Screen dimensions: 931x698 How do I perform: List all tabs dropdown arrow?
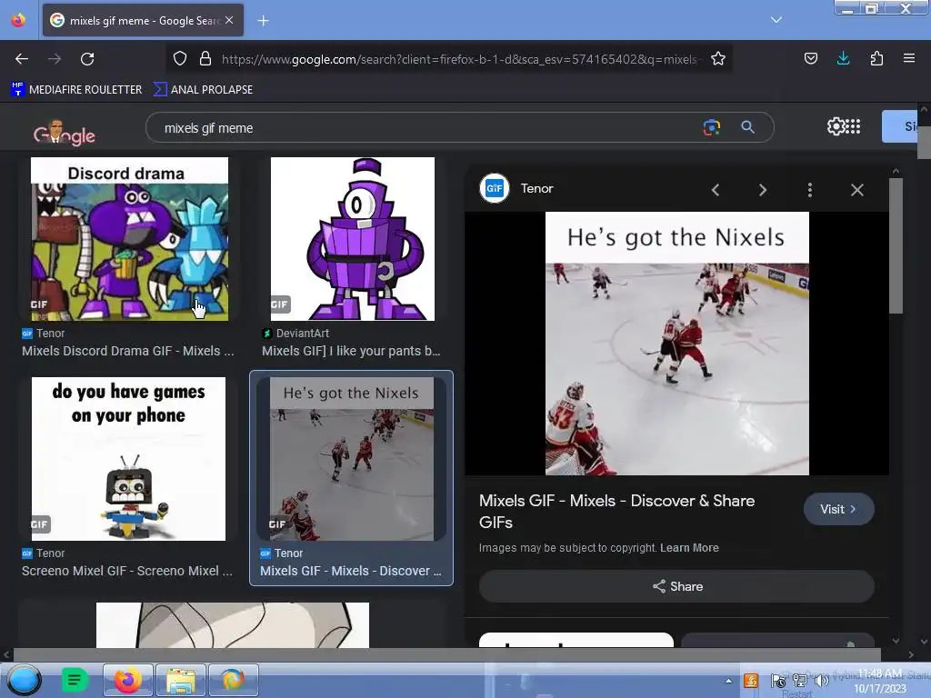(x=776, y=20)
